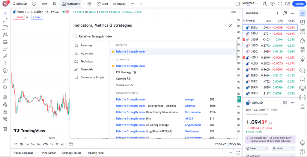This screenshot has width=307, height=157.
Task: Open the measure ruler tool
Action: point(5,80)
